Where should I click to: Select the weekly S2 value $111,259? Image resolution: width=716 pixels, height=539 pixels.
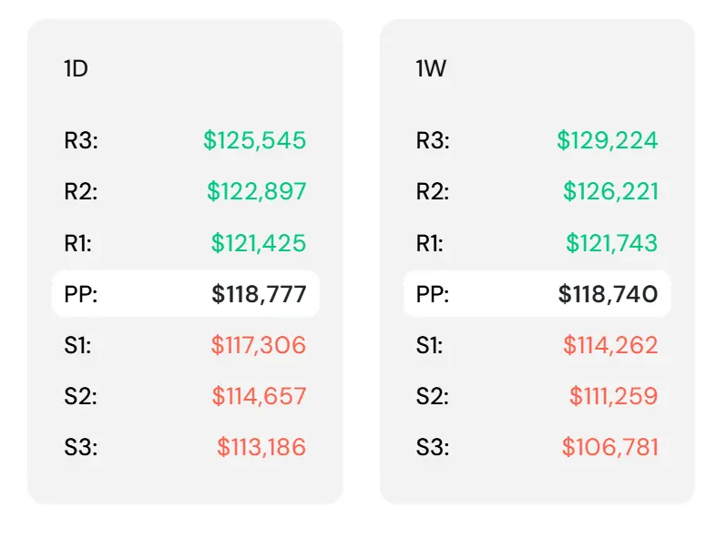pyautogui.click(x=614, y=396)
